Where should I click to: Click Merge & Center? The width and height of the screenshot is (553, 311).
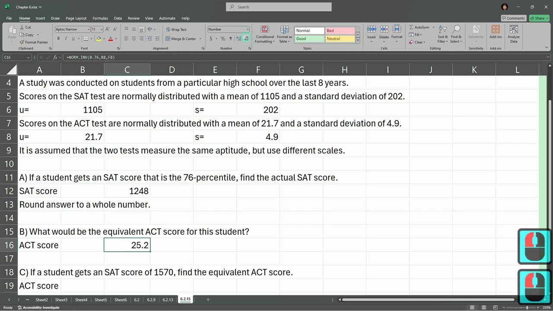click(x=181, y=39)
